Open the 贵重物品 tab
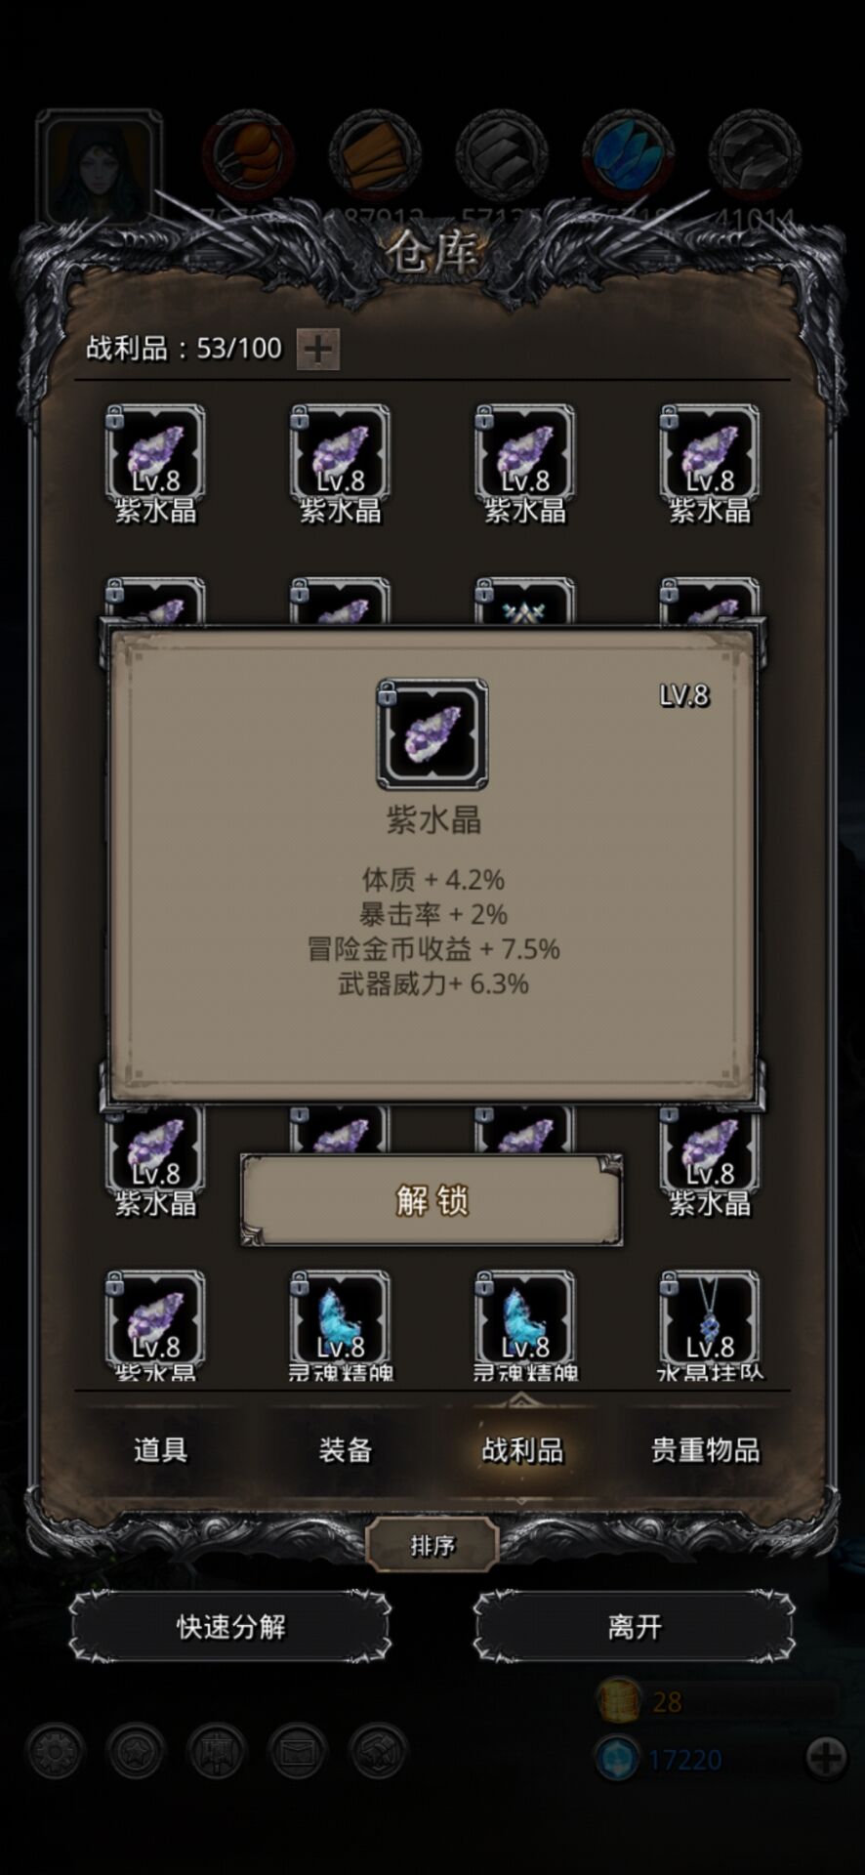Viewport: 865px width, 1875px height. (705, 1450)
